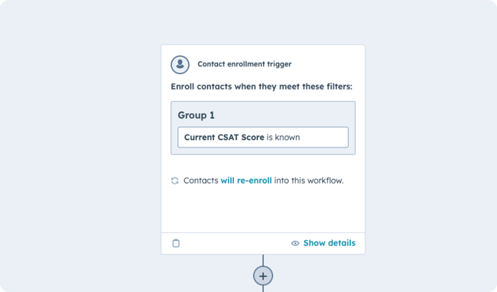Open the Show details link
The height and width of the screenshot is (292, 497).
pos(330,243)
